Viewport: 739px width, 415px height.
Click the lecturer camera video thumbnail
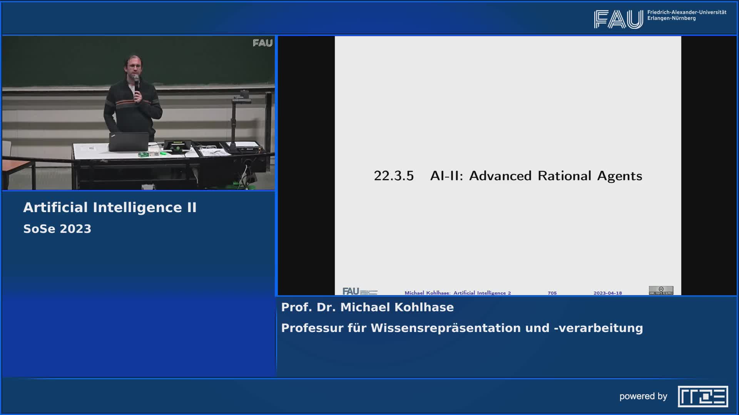[x=139, y=113]
